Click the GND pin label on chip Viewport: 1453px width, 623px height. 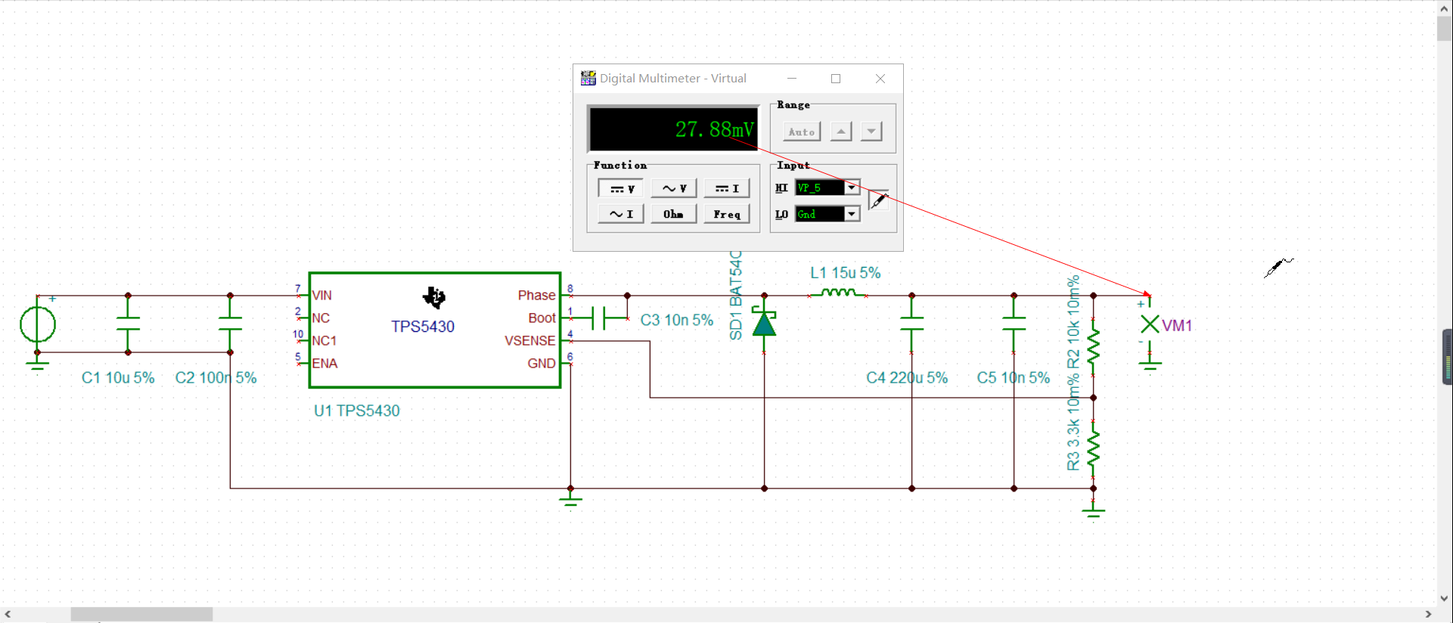click(542, 364)
